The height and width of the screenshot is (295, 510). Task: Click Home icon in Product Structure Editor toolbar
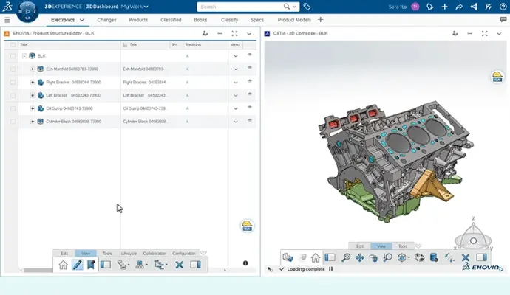[63, 265]
